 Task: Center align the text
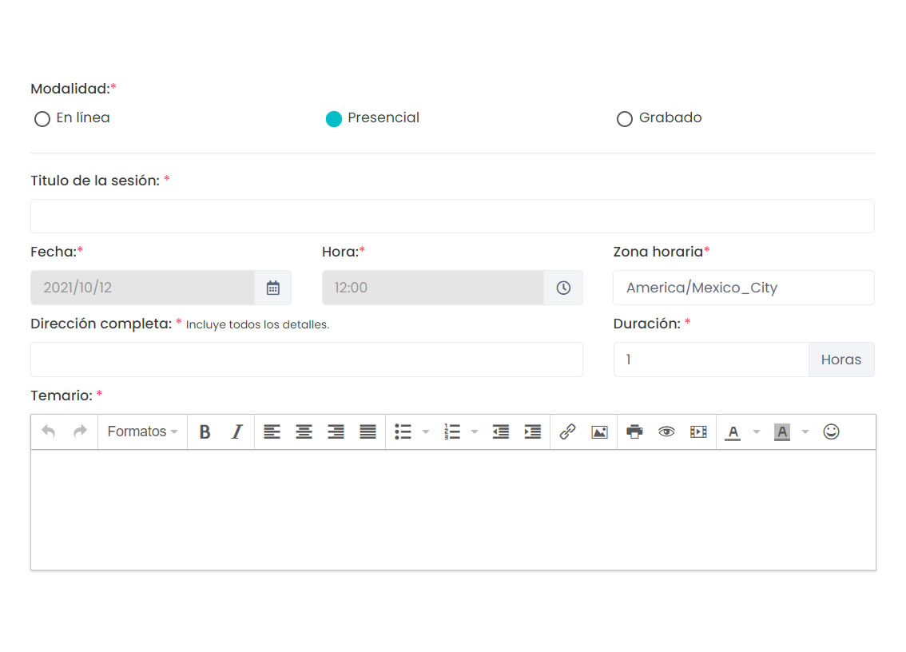click(304, 432)
